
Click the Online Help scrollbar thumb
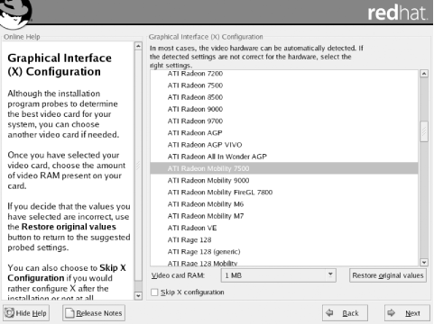138,165
